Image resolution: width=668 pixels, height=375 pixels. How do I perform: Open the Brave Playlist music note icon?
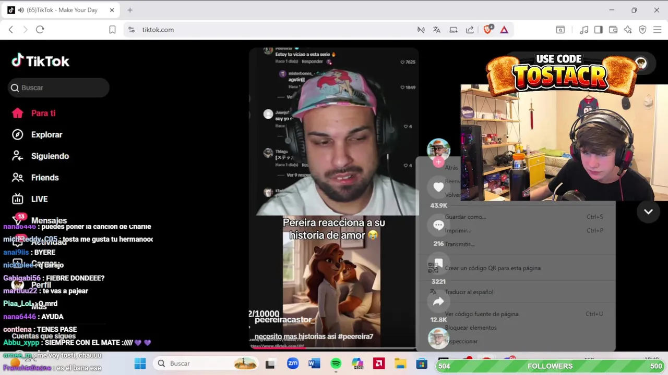584,30
